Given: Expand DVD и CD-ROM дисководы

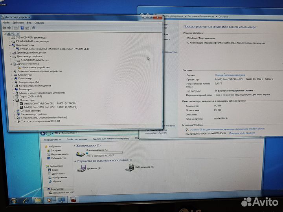Looking at the screenshot, I should click(x=9, y=38).
